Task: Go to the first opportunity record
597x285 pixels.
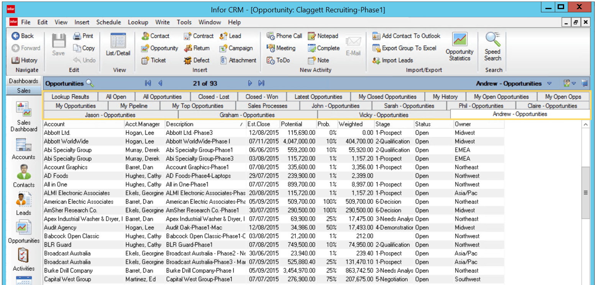Action: tap(148, 83)
